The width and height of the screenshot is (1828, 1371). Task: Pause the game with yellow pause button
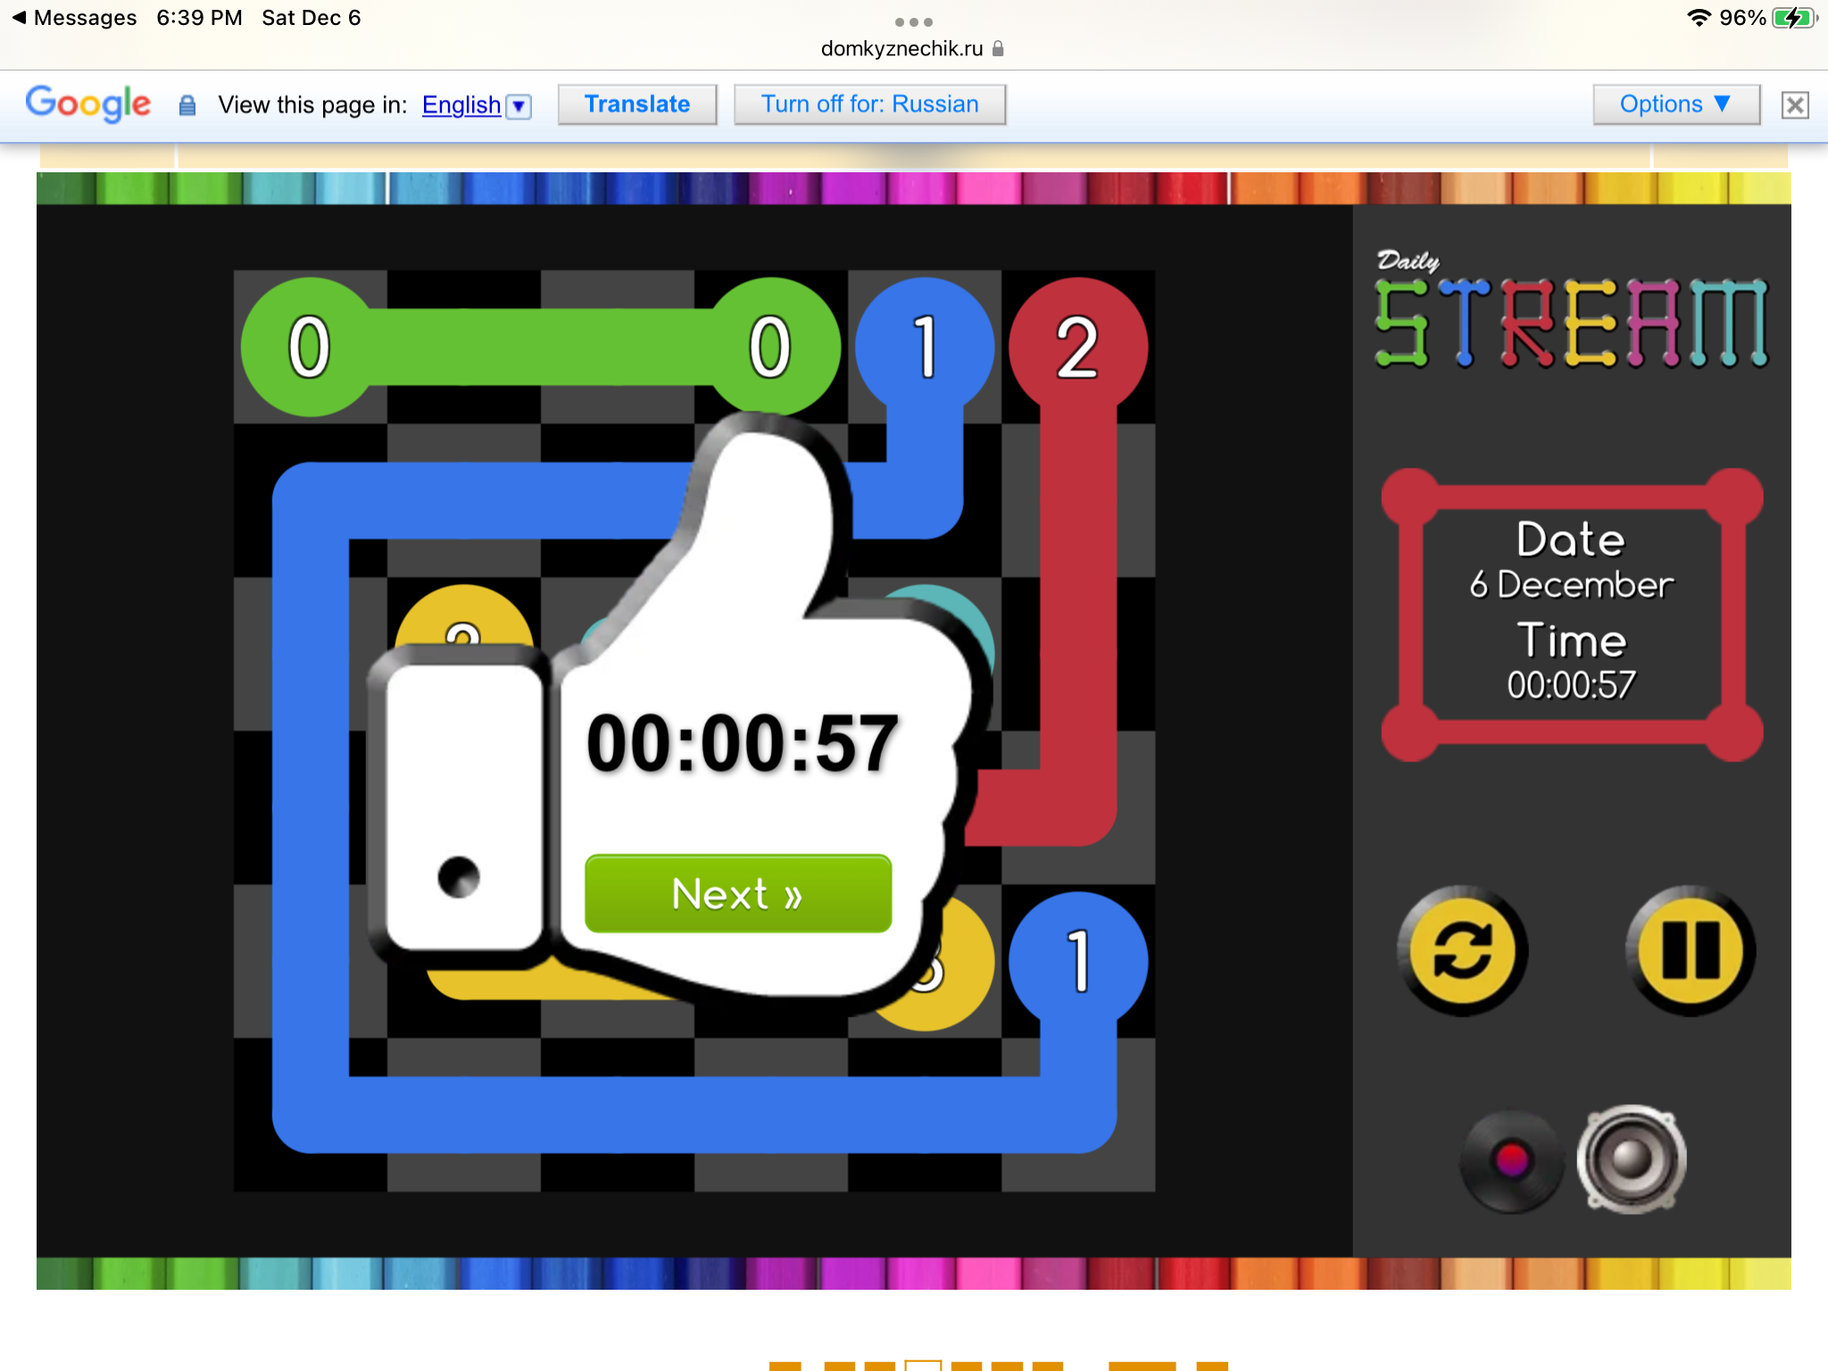(x=1690, y=950)
